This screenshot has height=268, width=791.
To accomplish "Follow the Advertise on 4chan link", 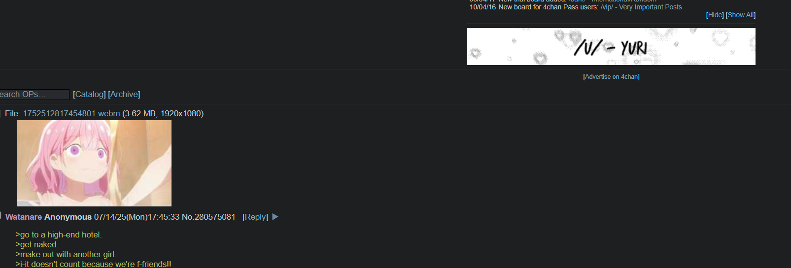I will pos(611,77).
